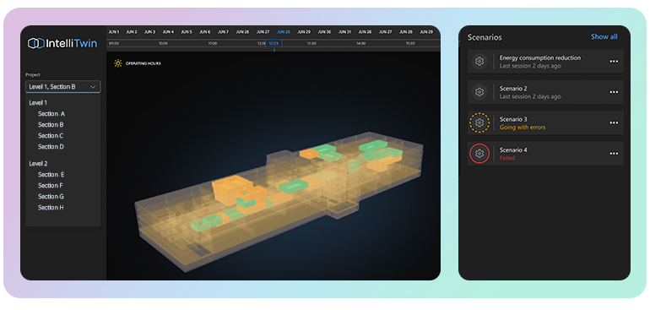The image size is (650, 310).
Task: Select Section H under Level 2
Action: [x=51, y=208]
